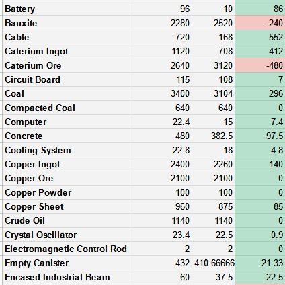The image size is (285, 285).
Task: Select the Computer cell showing 22.4
Action: [x=162, y=122]
